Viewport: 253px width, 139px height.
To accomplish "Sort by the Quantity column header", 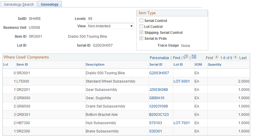I will click(x=214, y=64).
